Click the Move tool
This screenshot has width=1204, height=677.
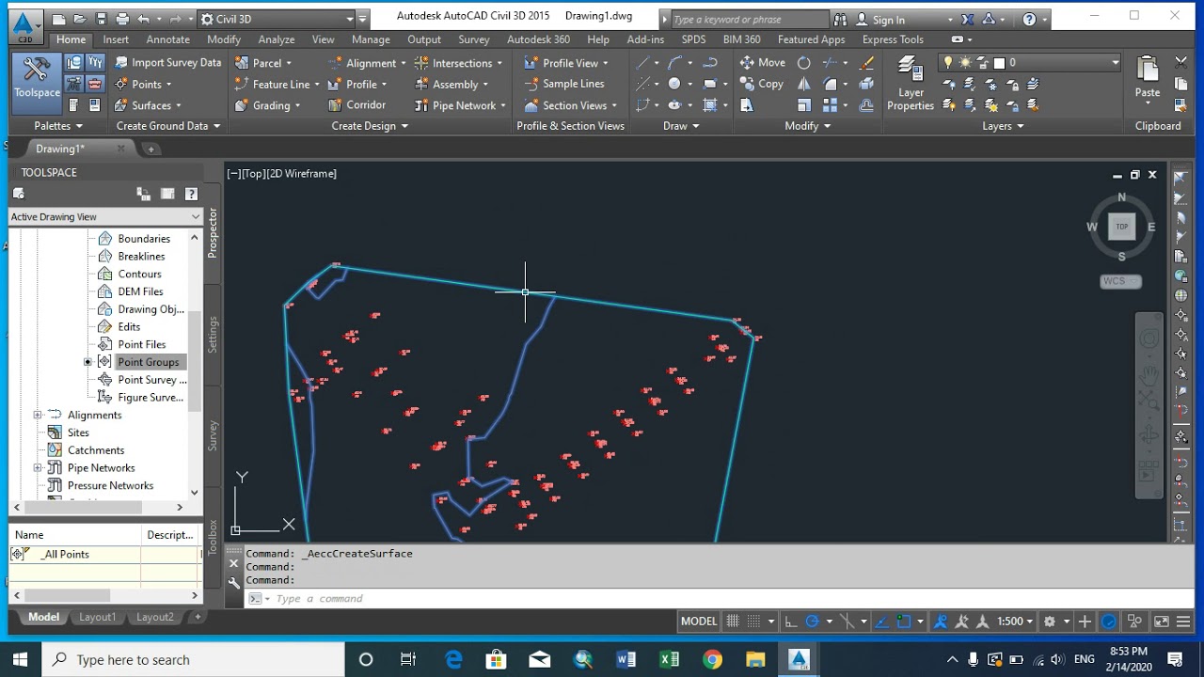tap(763, 62)
